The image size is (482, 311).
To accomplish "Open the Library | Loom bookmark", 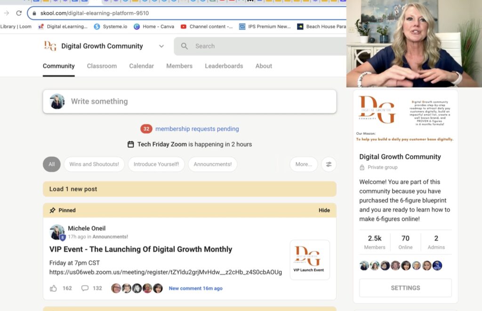I will click(x=16, y=26).
